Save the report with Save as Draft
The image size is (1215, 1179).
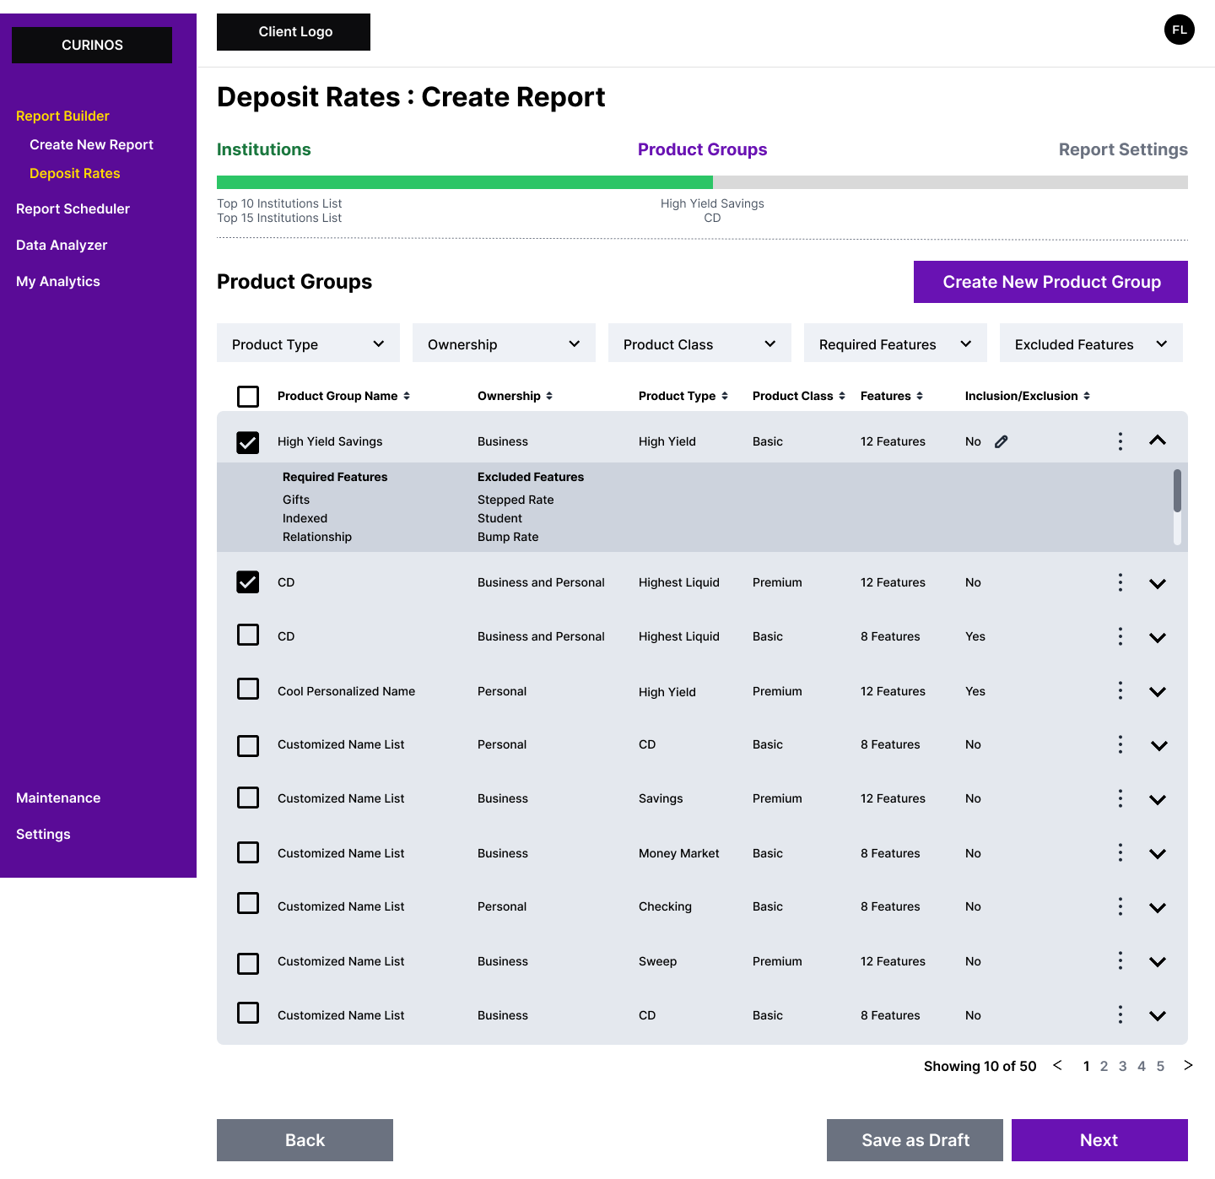click(x=915, y=1140)
